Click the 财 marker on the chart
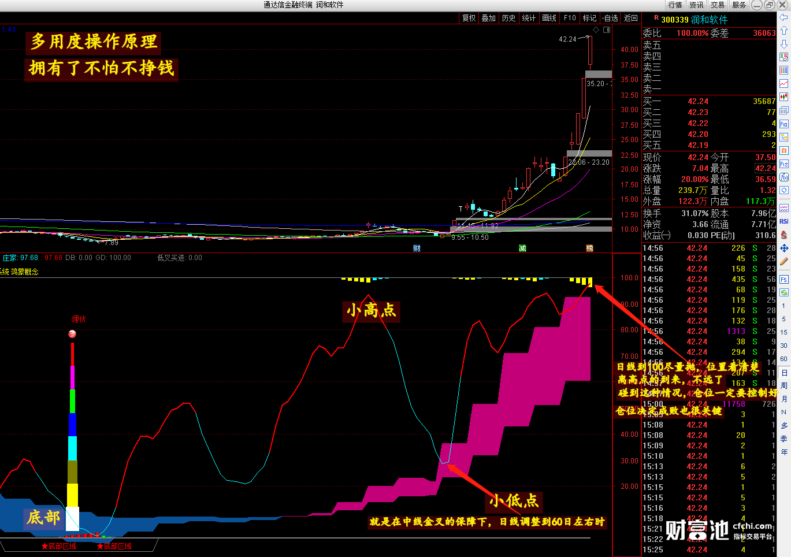This screenshot has height=557, width=791. click(x=417, y=248)
